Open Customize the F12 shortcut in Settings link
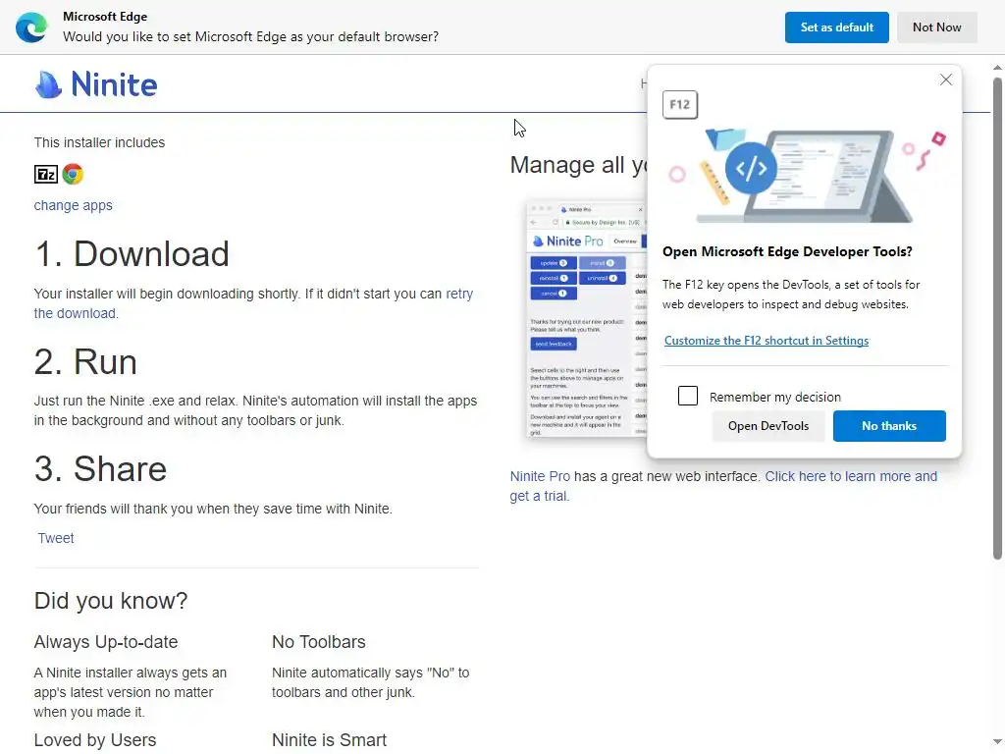1005x754 pixels. point(766,341)
